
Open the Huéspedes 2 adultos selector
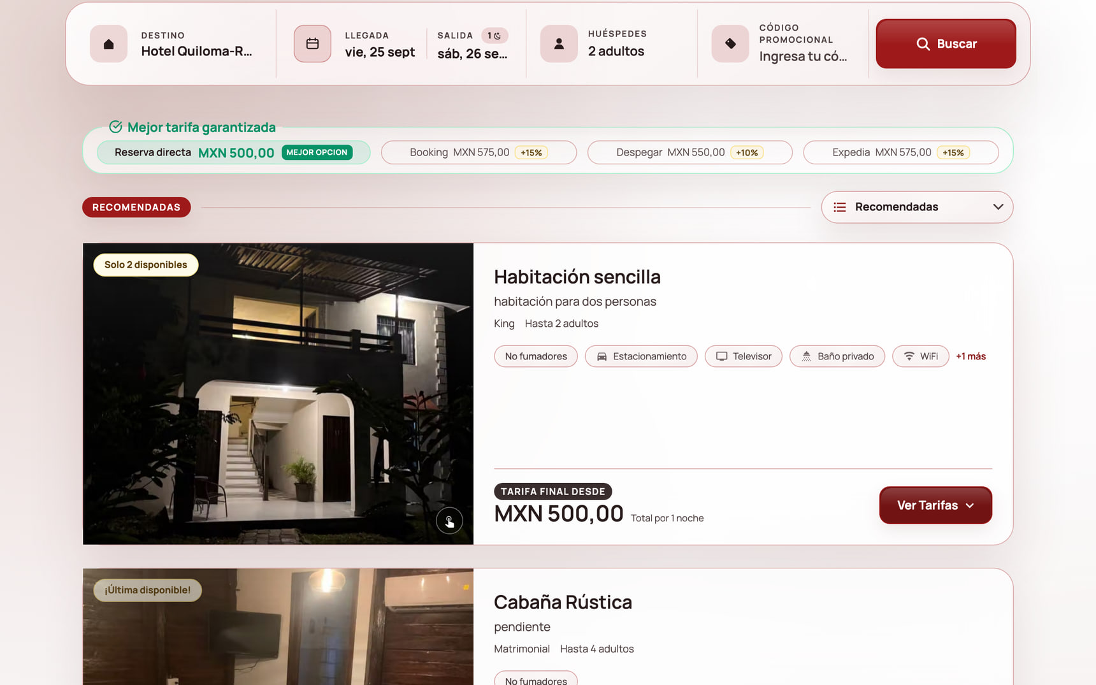coord(616,44)
